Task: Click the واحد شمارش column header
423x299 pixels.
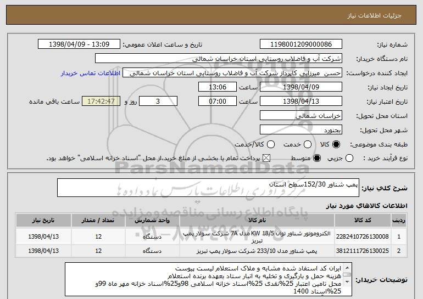Action: (152, 221)
